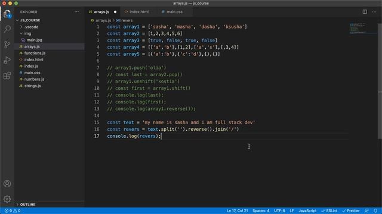Open functions.js from the Explorer
The height and width of the screenshot is (214, 382).
click(50, 53)
